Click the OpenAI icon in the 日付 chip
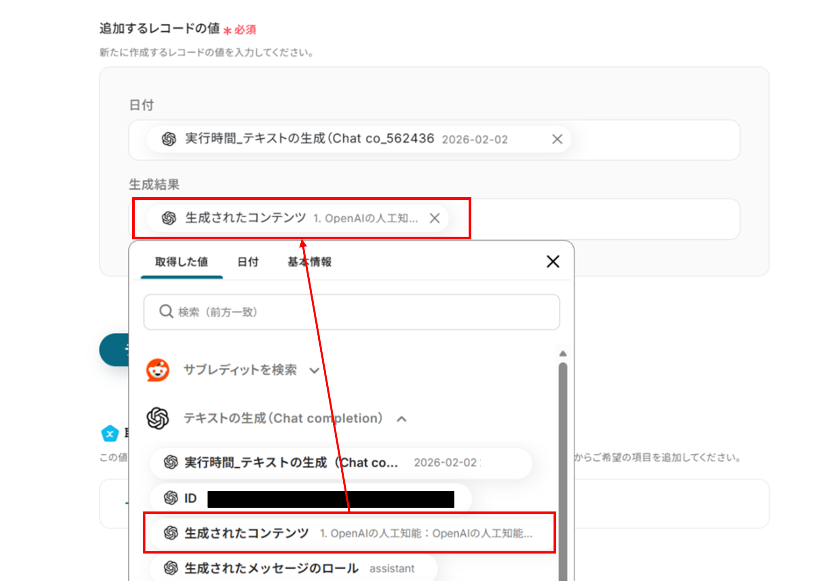The height and width of the screenshot is (581, 828). click(169, 139)
